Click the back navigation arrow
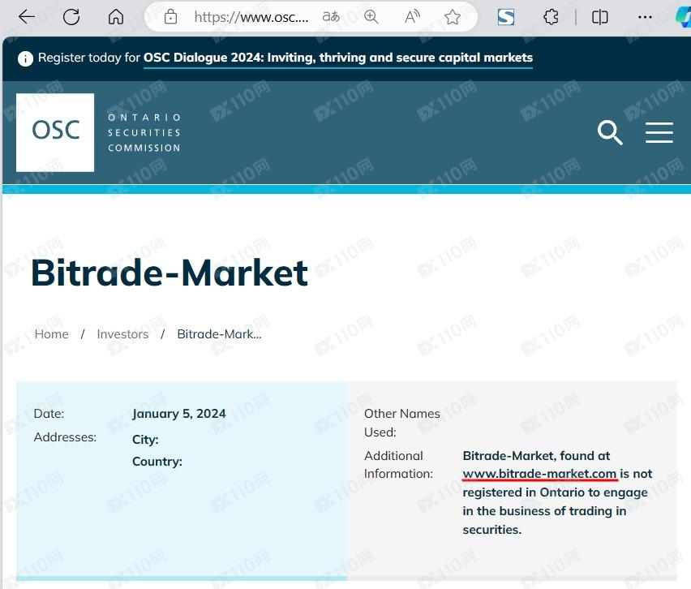Viewport: 691px width, 589px height. coord(26,16)
